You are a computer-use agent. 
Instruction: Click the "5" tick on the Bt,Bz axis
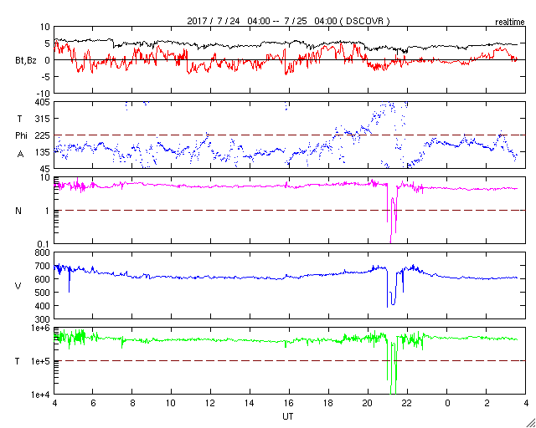coord(47,43)
